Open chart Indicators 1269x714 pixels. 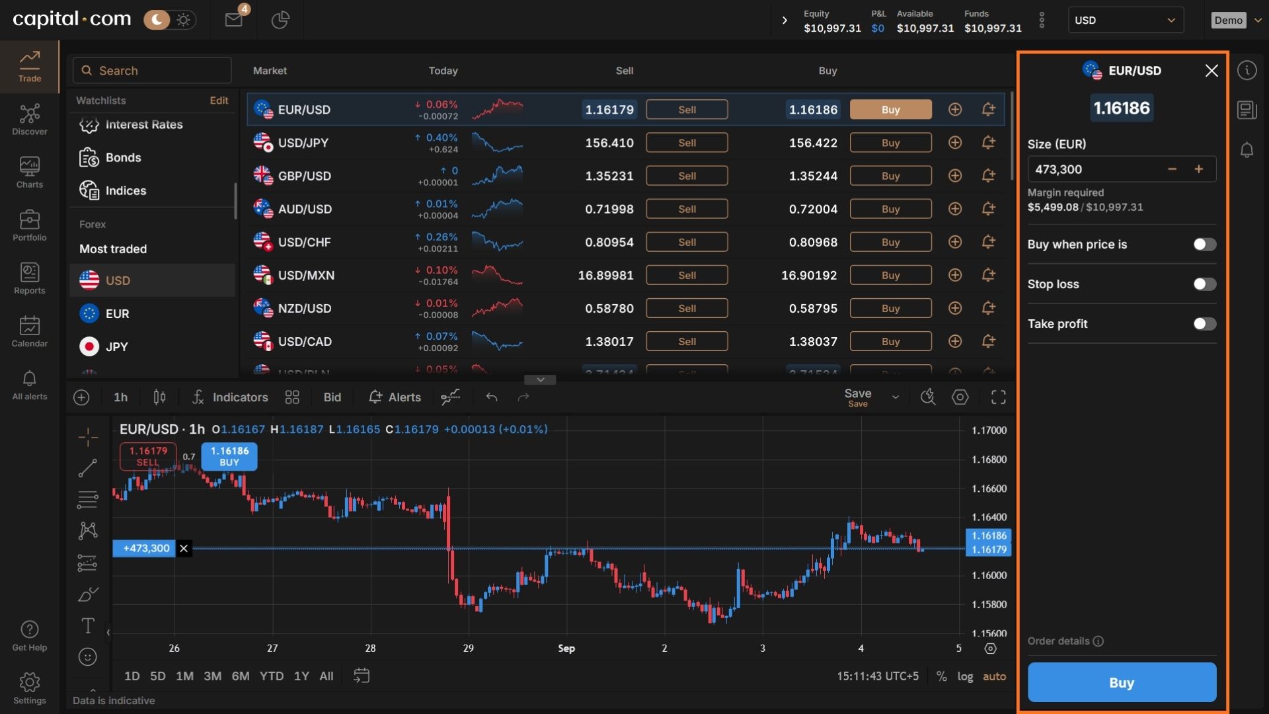(230, 397)
